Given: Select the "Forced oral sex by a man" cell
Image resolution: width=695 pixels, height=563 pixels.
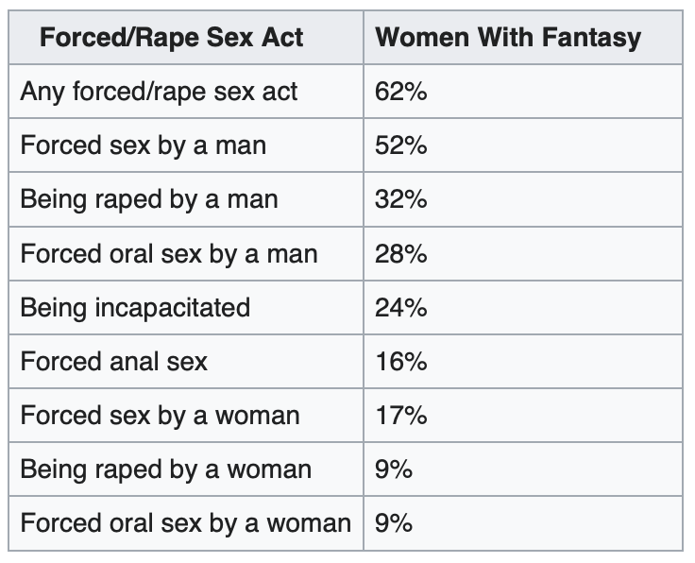Looking at the screenshot, I should click(169, 253).
